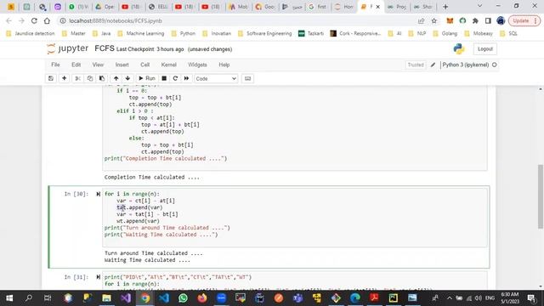This screenshot has height=306, width=544.
Task: Open the tab search dropdown
Action: click(479, 6)
